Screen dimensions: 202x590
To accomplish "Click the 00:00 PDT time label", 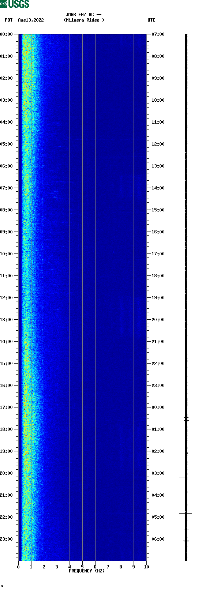I will pos(6,34).
